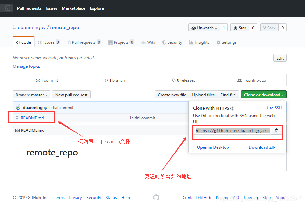The width and height of the screenshot is (305, 205).
Task: Open Security footer link
Action: pos(94,198)
